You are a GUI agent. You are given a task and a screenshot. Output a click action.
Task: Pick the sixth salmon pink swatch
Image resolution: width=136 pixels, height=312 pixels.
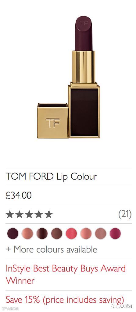[86, 234]
